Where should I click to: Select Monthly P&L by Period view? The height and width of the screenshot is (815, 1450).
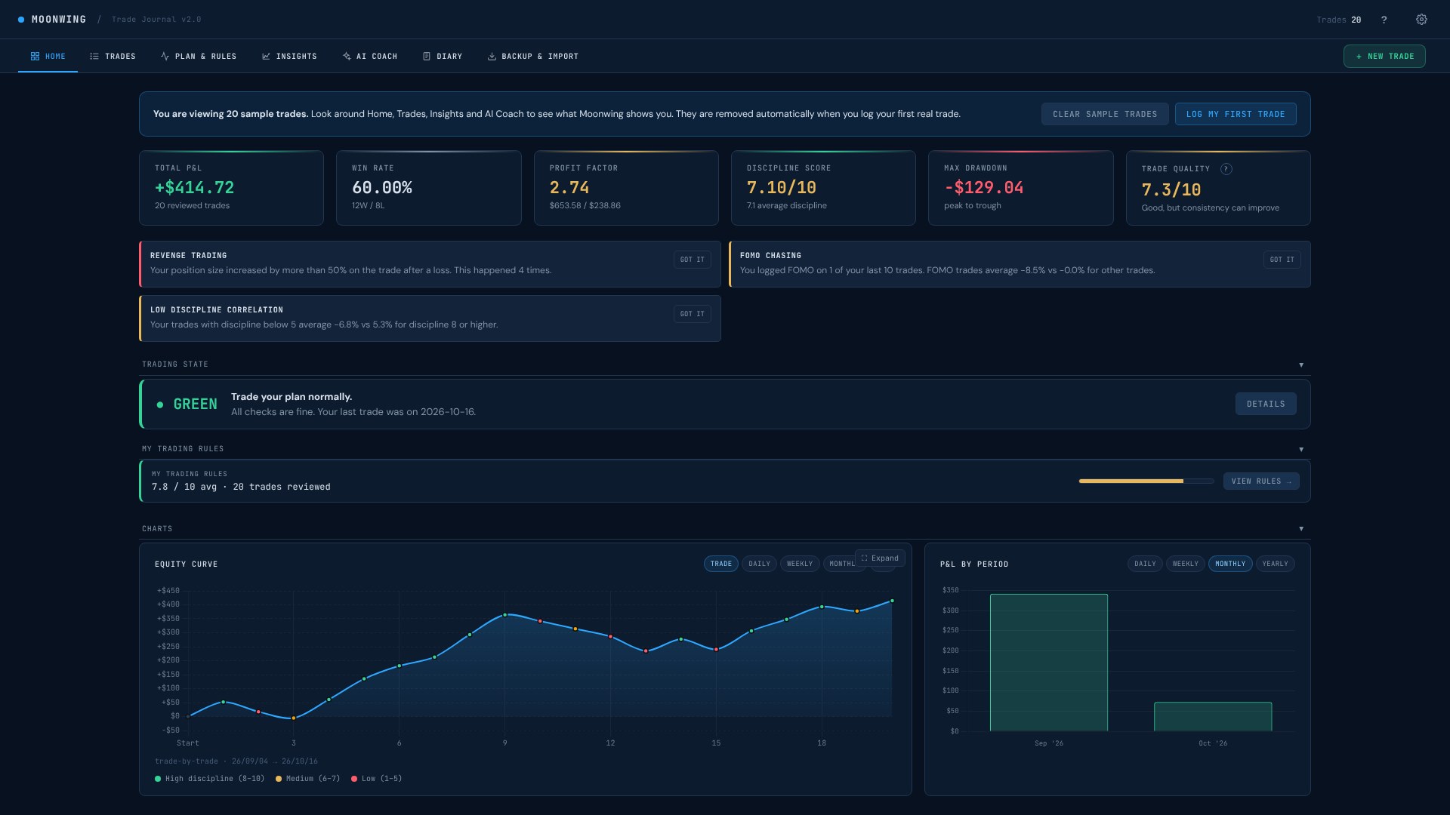click(x=1230, y=564)
